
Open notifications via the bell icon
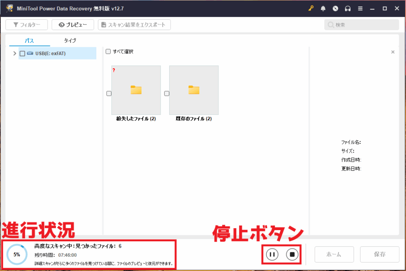[323, 9]
